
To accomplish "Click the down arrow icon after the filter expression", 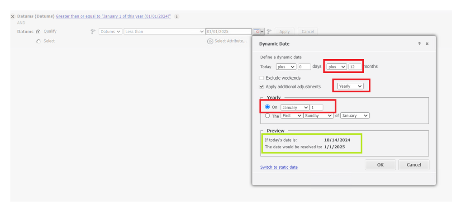I will click(x=177, y=17).
